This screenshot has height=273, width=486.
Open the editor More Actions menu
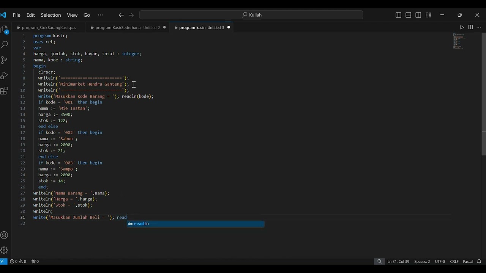[x=479, y=27]
